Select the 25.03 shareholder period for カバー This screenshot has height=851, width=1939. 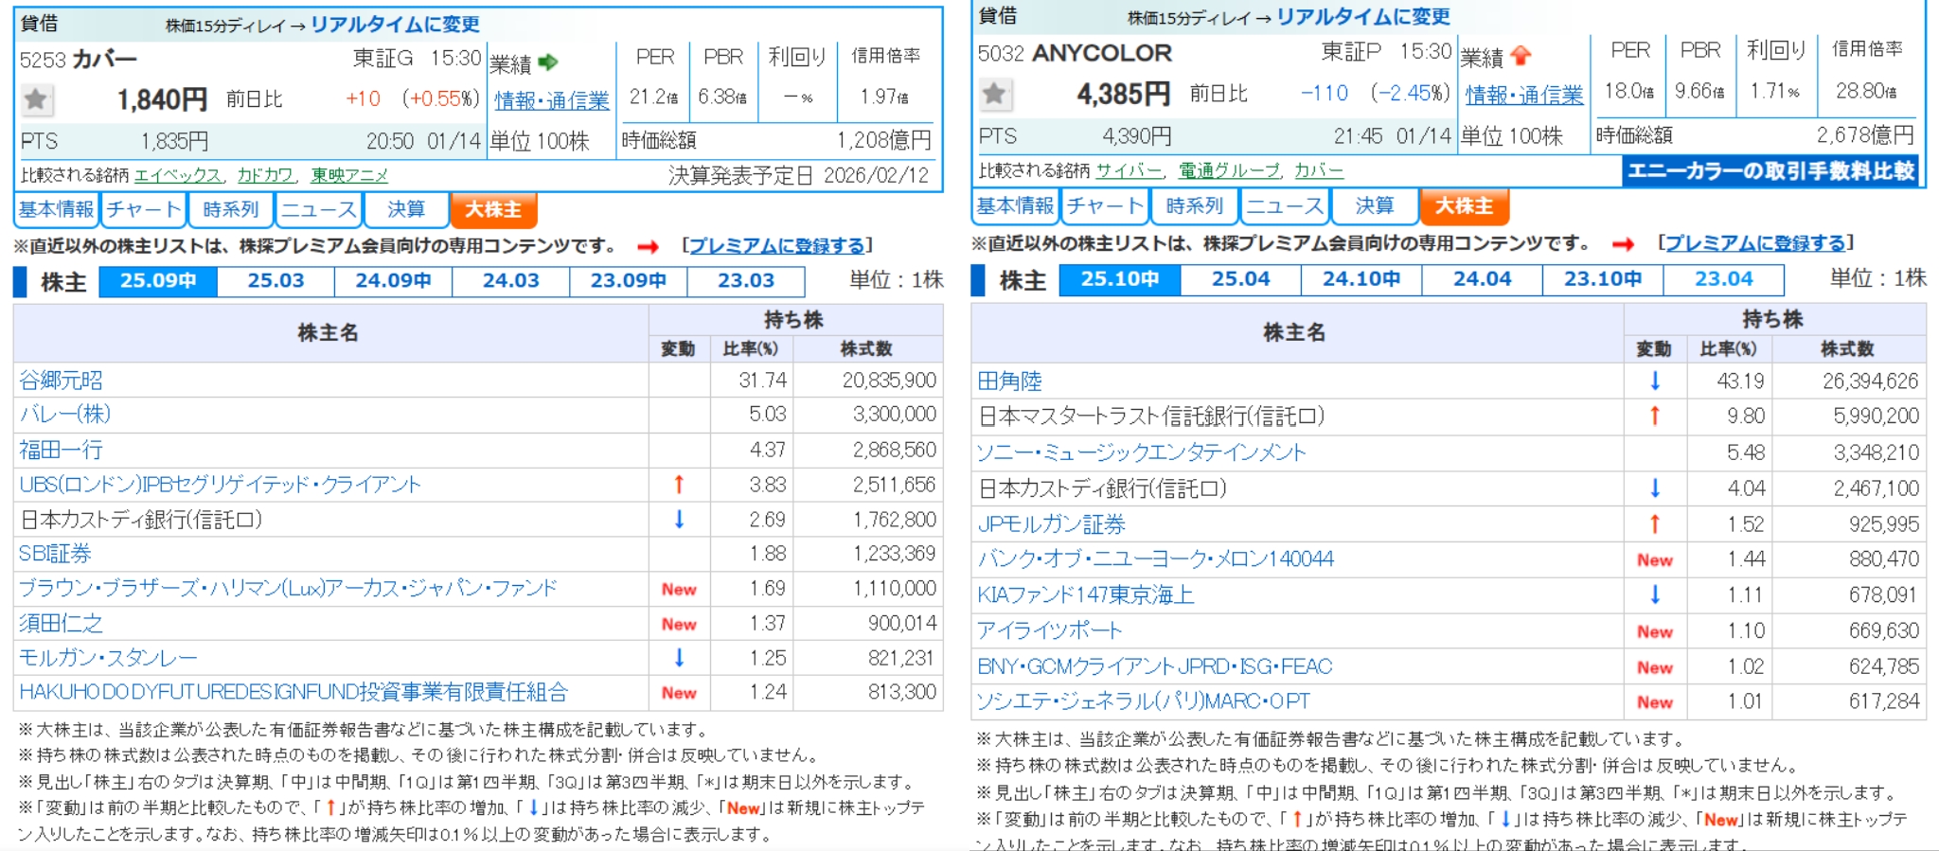click(276, 281)
